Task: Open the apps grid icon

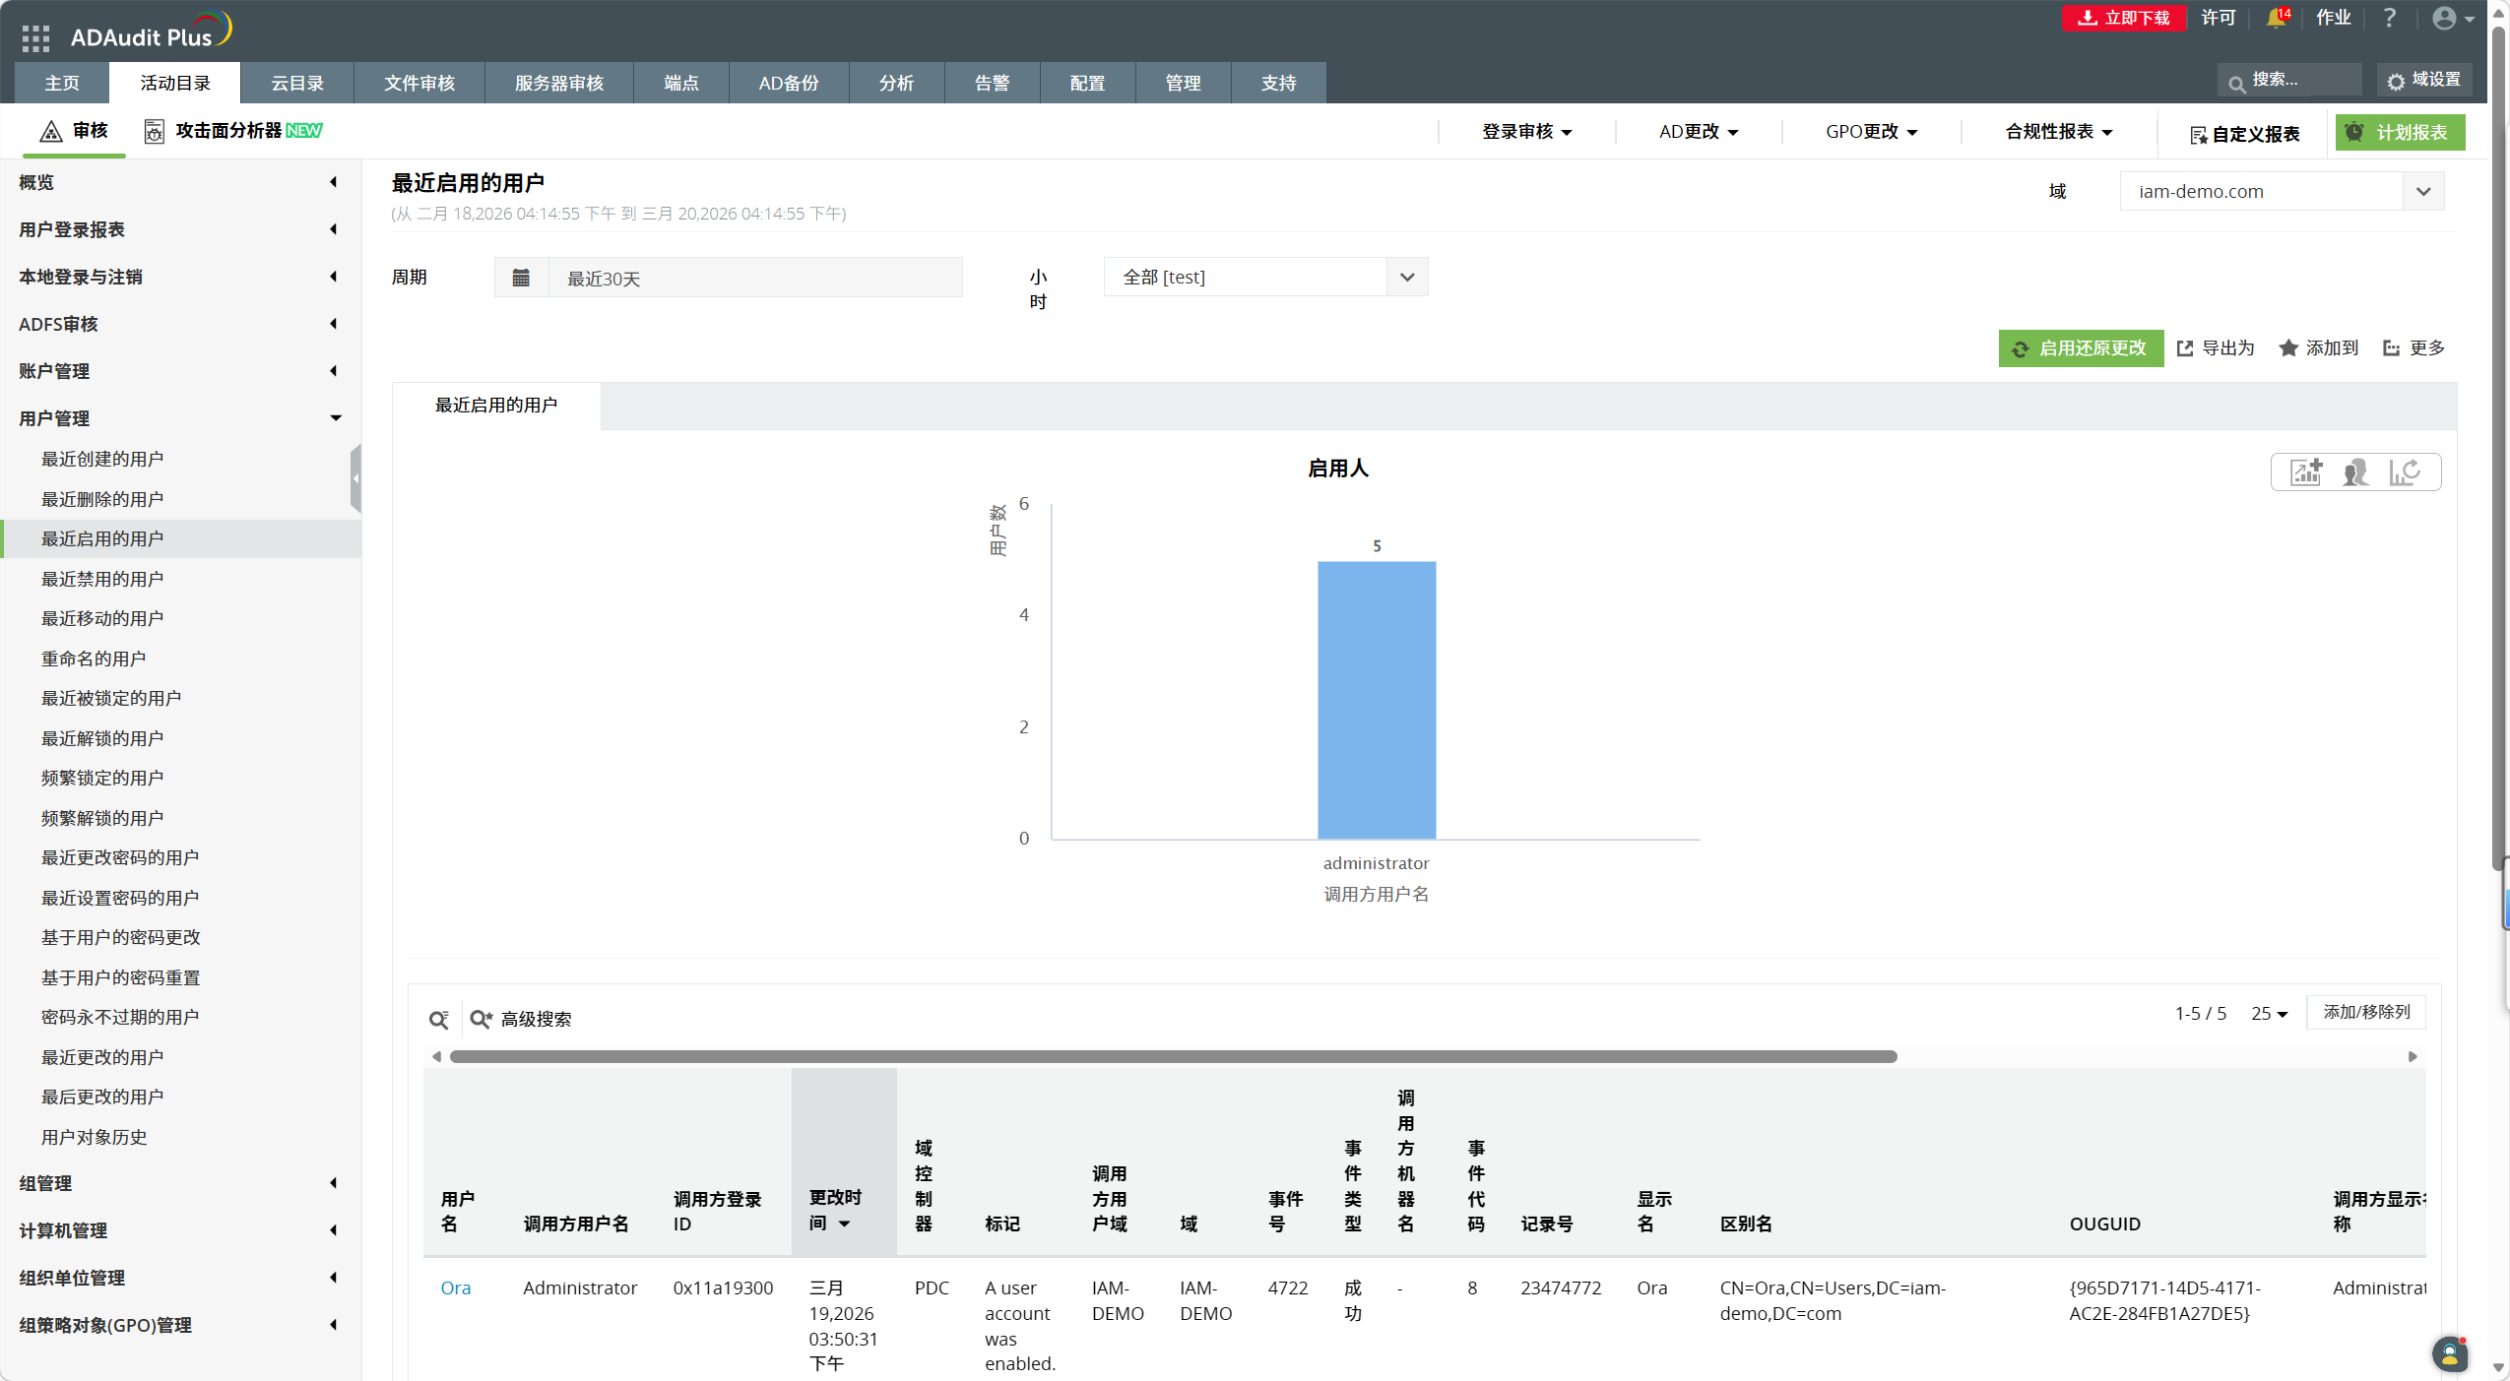Action: click(35, 37)
